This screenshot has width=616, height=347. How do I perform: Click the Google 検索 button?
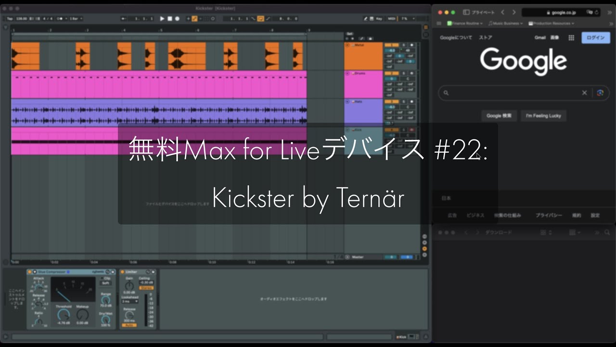(499, 116)
